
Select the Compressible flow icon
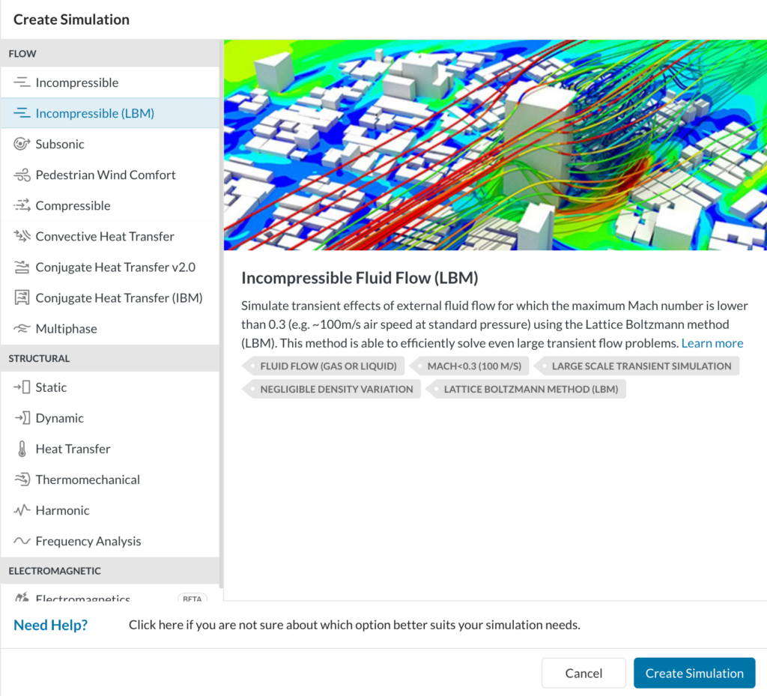tap(22, 205)
